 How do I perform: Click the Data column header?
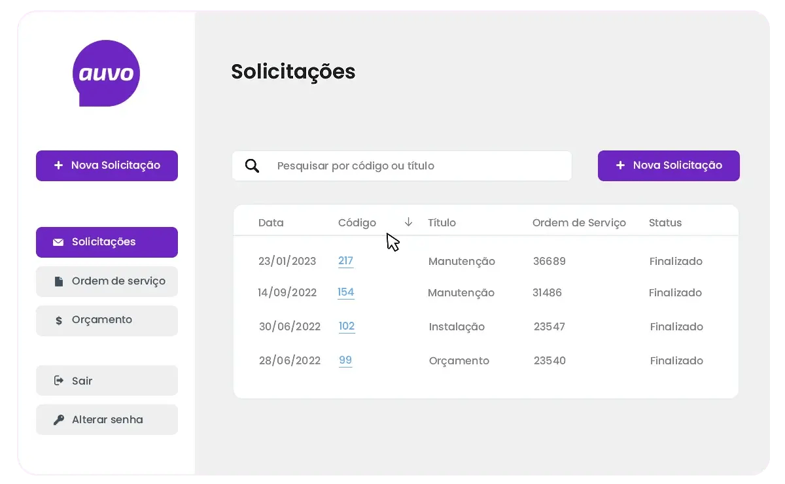(x=271, y=222)
